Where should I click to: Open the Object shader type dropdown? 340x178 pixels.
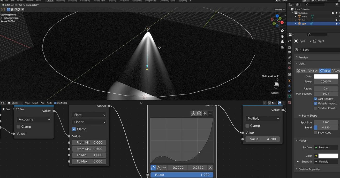[x=15, y=103]
